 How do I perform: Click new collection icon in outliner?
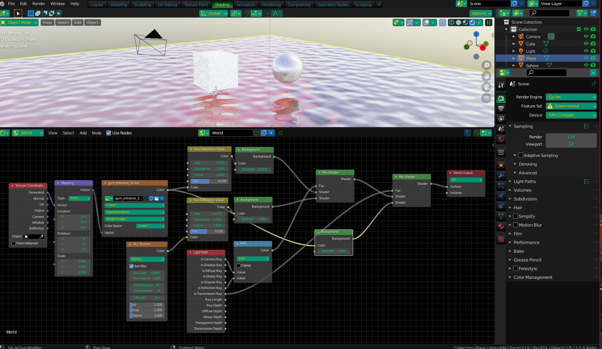tap(593, 13)
